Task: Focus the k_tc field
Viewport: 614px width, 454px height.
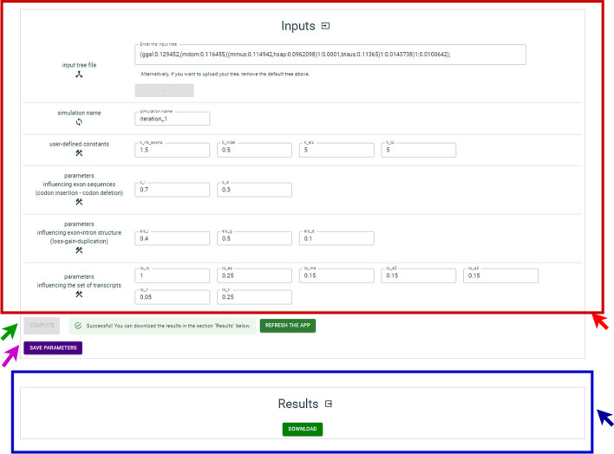Action: point(419,150)
